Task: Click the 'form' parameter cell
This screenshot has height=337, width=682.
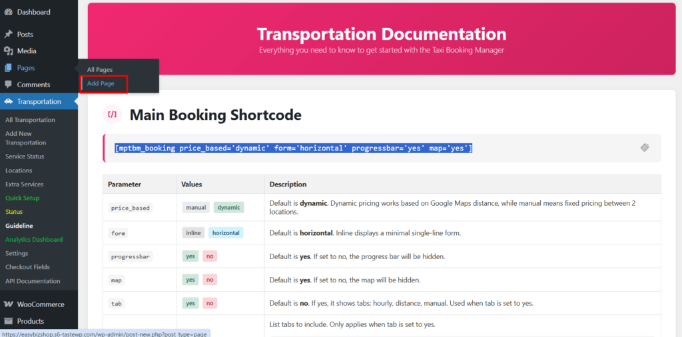Action: point(140,233)
